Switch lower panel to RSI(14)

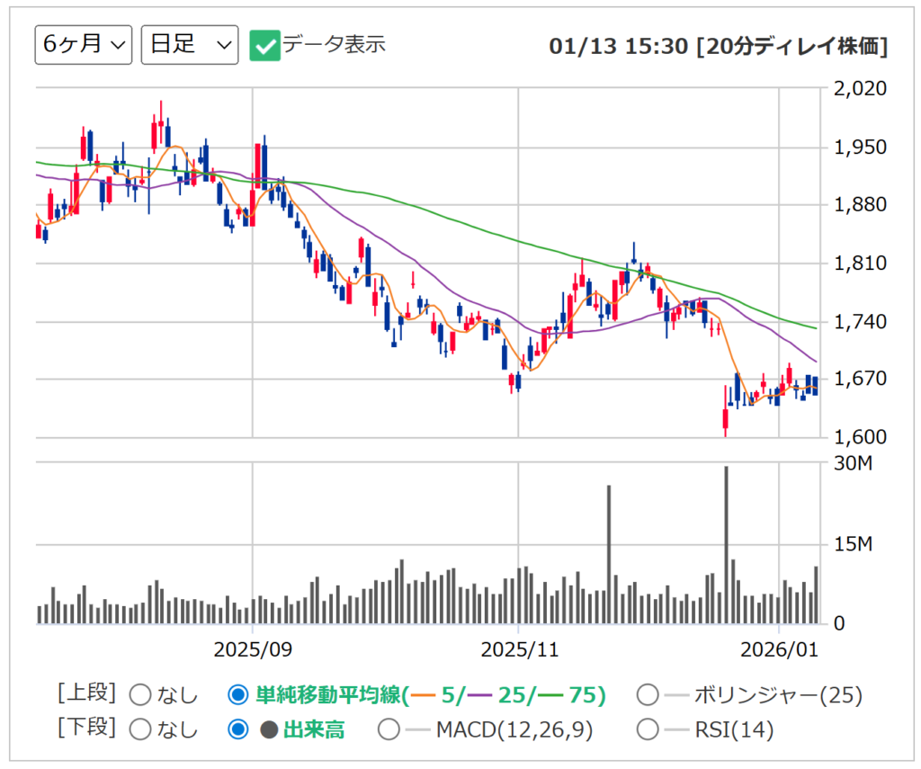point(647,729)
